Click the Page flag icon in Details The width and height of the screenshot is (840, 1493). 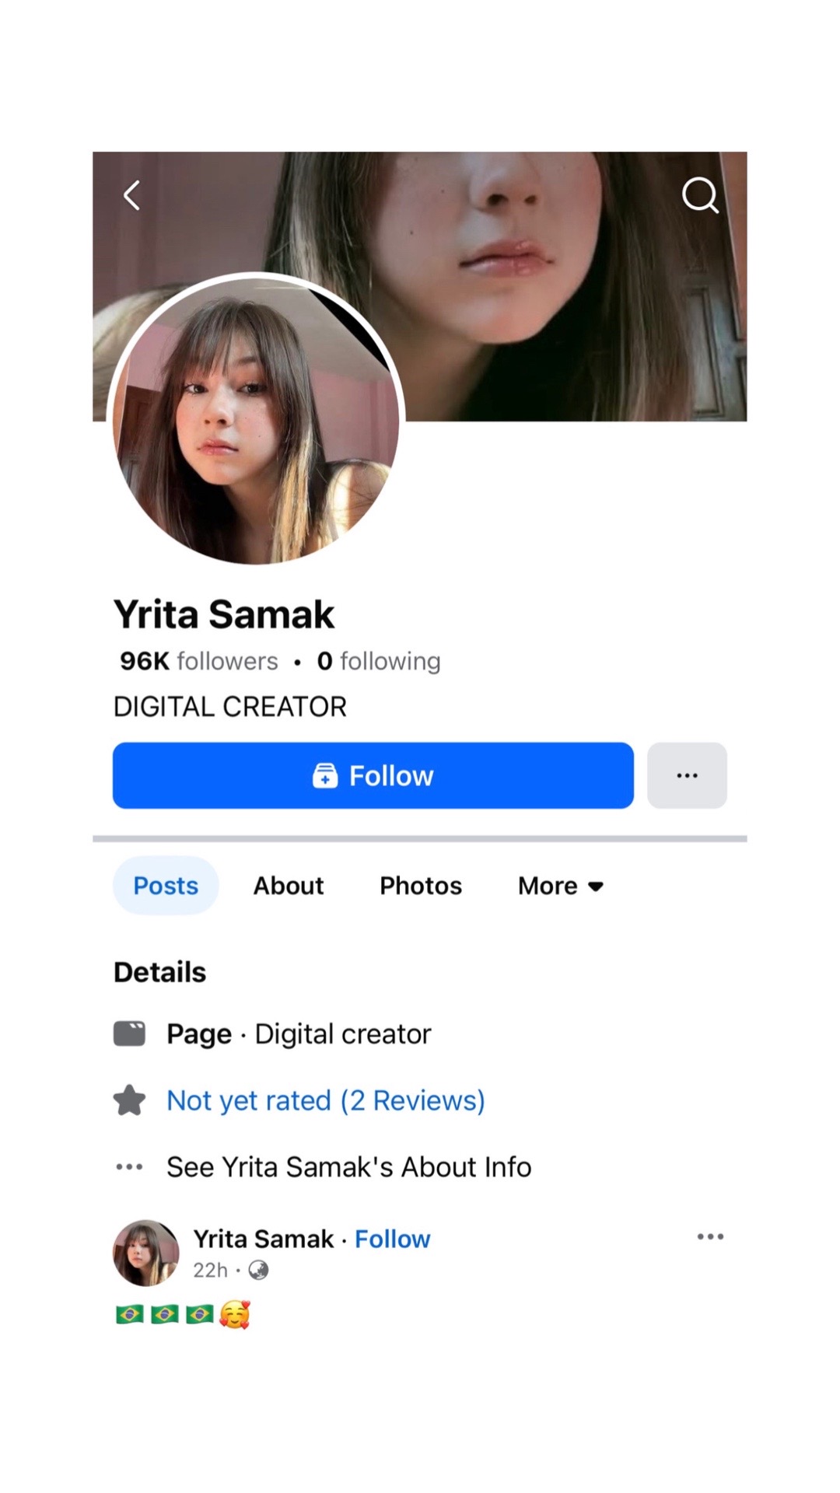(x=129, y=1033)
